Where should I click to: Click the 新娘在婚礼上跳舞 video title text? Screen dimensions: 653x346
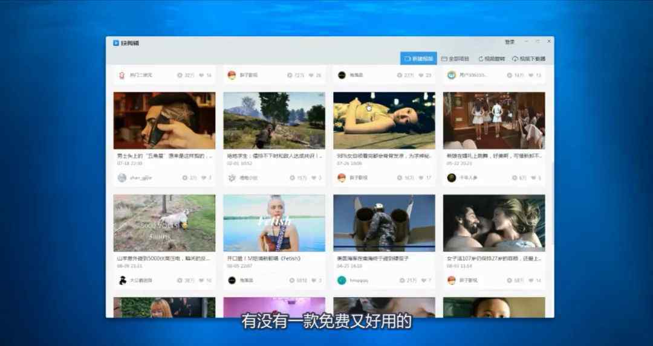click(x=494, y=156)
